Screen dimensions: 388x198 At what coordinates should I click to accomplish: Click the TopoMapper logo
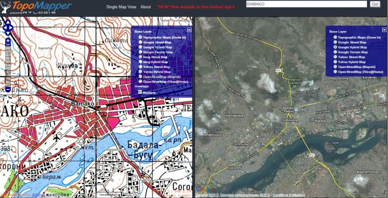click(36, 7)
